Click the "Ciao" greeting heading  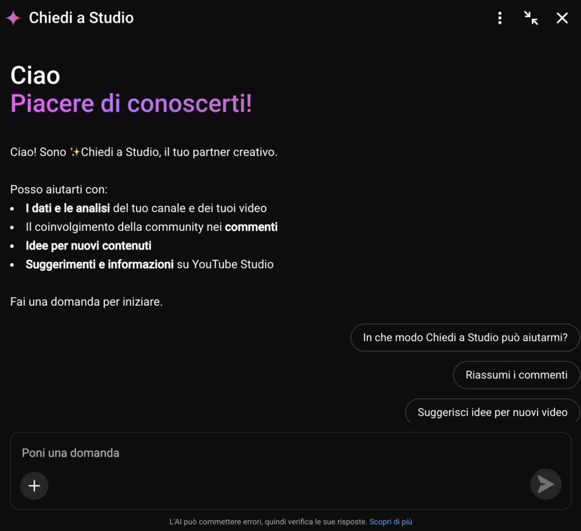point(35,76)
